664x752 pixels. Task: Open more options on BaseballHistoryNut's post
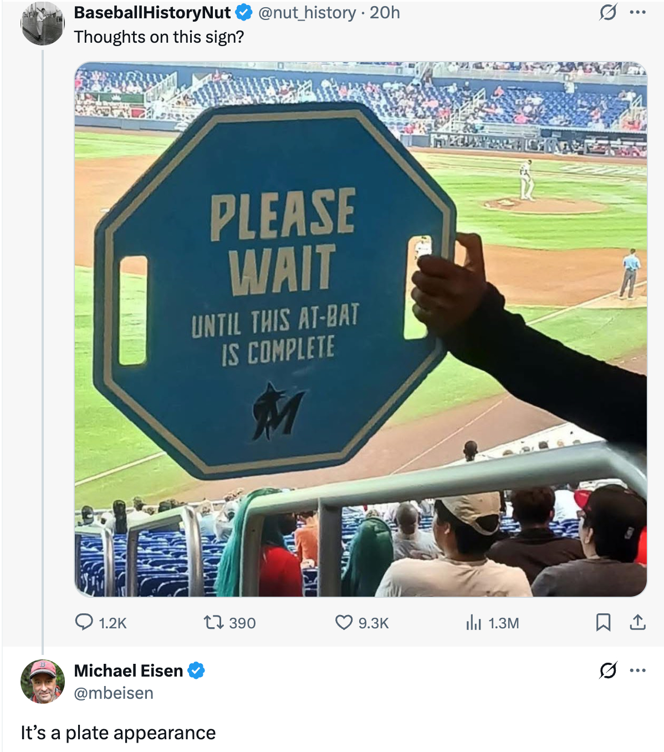point(638,12)
